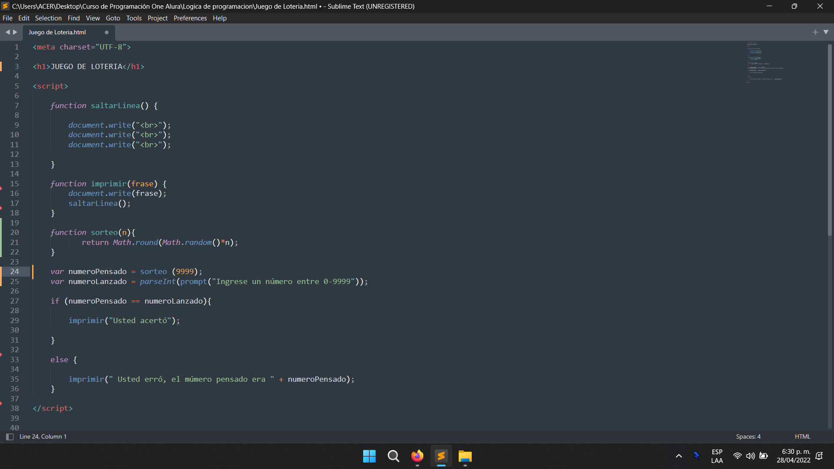Go to next tab with right arrow
The image size is (834, 469).
tap(15, 32)
